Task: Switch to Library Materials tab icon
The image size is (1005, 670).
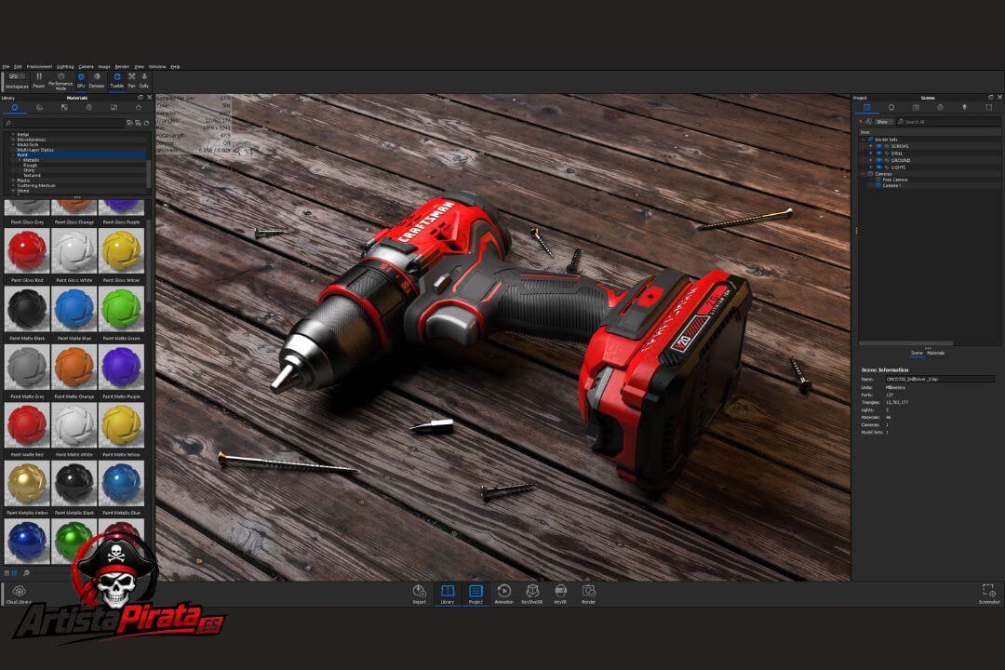Action: click(x=15, y=108)
